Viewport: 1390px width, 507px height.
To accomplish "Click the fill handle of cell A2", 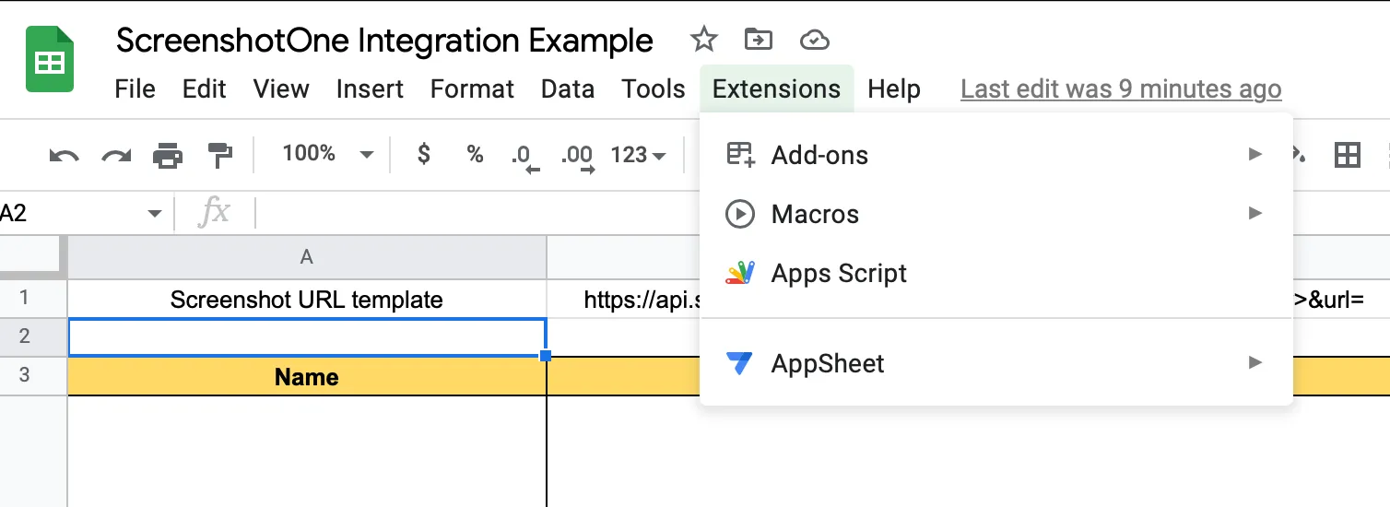I will pyautogui.click(x=546, y=356).
